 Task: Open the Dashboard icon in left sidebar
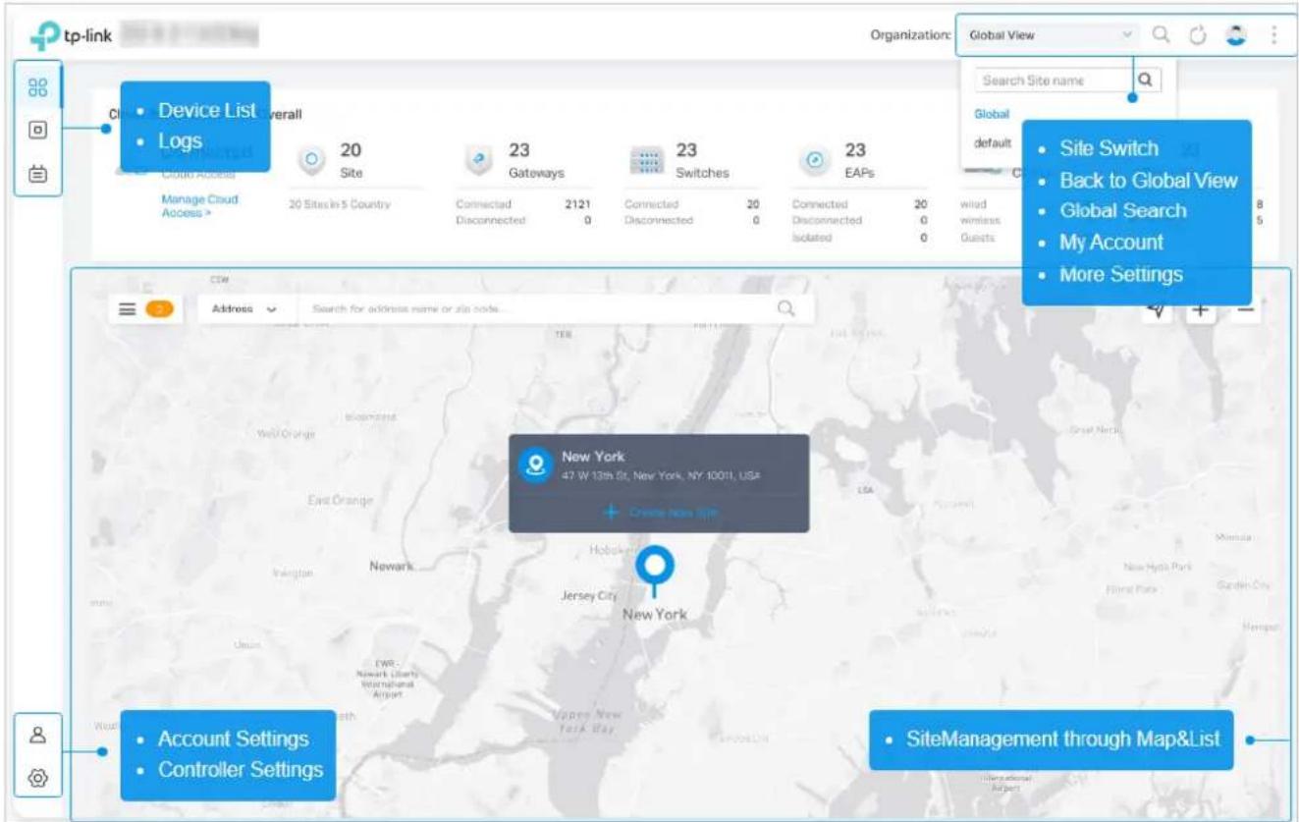[37, 86]
